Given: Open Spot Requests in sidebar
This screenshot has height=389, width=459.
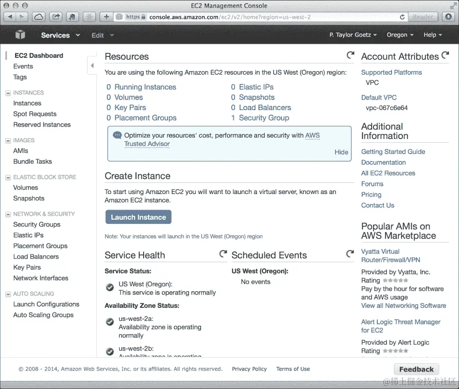Looking at the screenshot, I should (35, 114).
